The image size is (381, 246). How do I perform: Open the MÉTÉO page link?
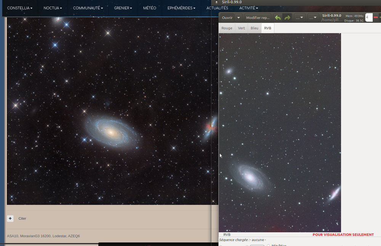tap(150, 8)
